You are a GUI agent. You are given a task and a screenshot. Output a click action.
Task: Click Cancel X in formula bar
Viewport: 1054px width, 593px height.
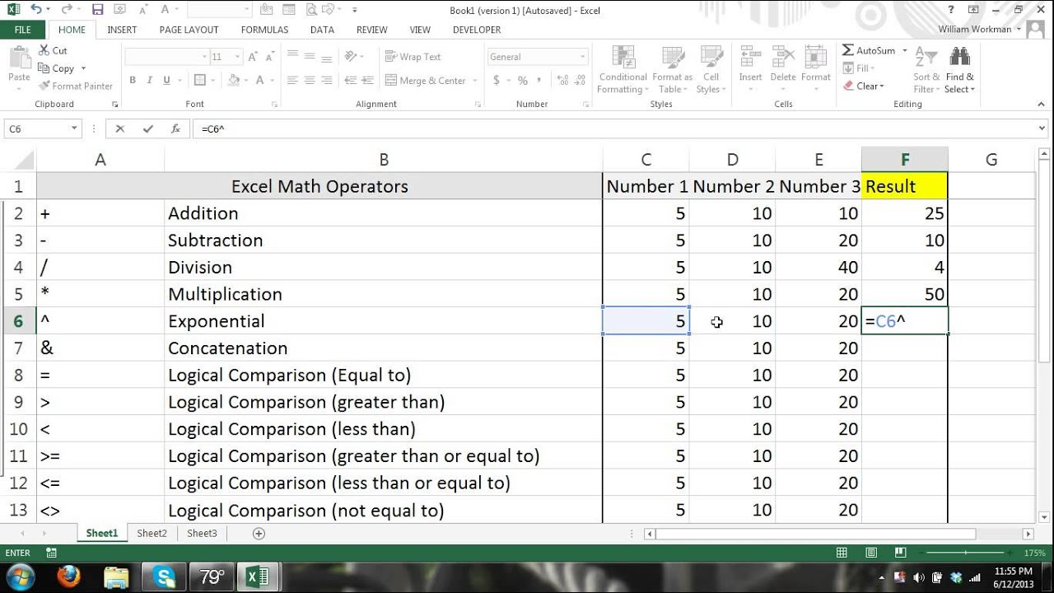pos(120,128)
